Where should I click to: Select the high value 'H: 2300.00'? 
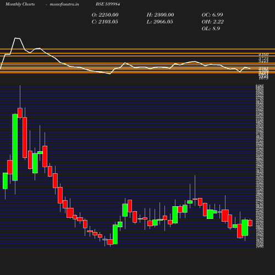[x=160, y=15]
